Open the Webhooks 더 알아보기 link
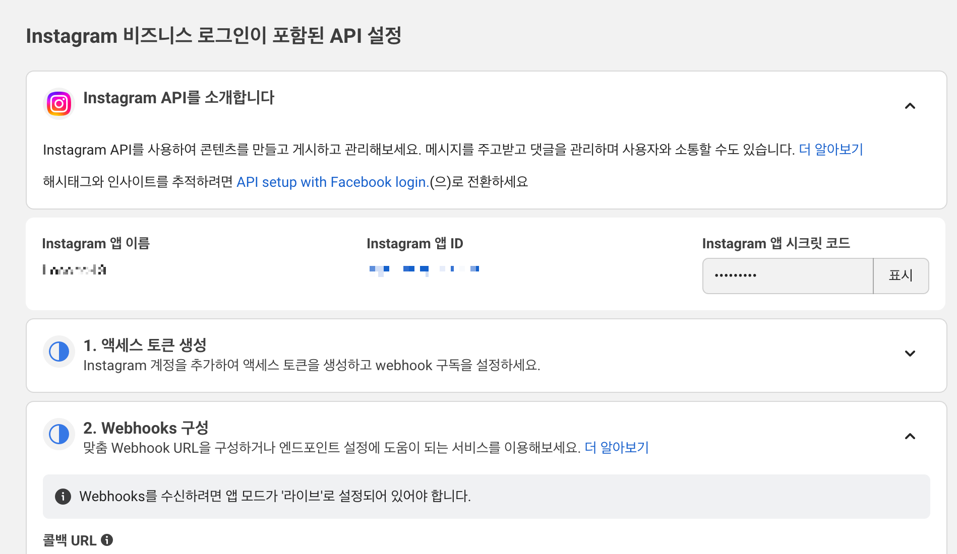The width and height of the screenshot is (957, 554). pyautogui.click(x=617, y=448)
